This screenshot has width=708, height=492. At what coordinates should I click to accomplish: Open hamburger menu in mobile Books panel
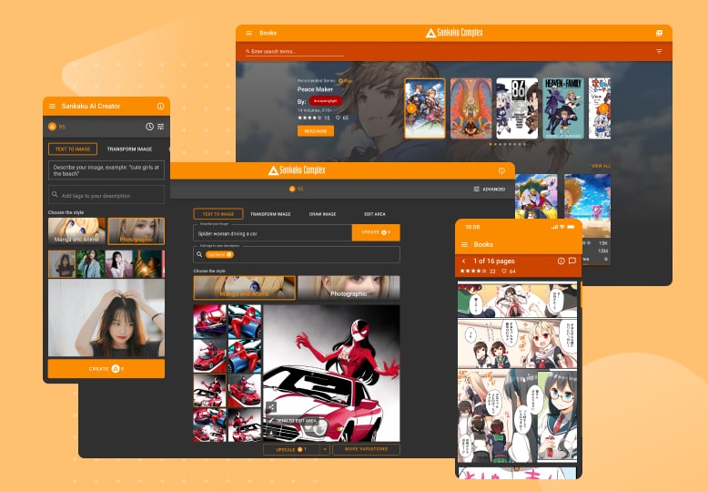[x=464, y=244]
